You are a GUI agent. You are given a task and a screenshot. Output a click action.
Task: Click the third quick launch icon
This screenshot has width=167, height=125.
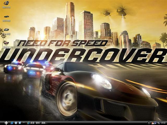tap(20, 123)
